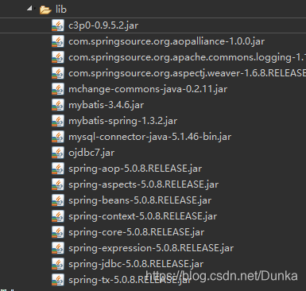The image size is (306, 291).
Task: Collapse the lib folder tree arrow
Action: click(29, 9)
